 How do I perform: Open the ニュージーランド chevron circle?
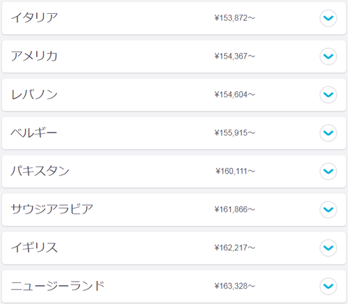[329, 286]
